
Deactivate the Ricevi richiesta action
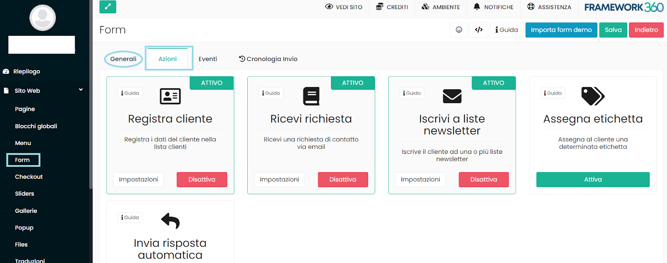[x=343, y=180]
